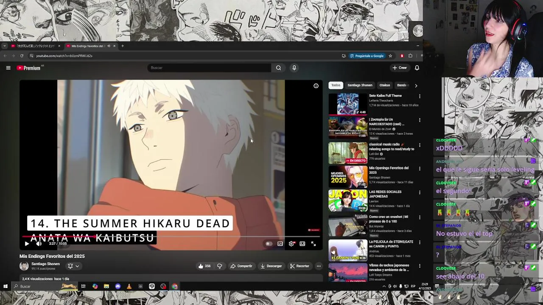Open options for Vibras de techos japoneses
This screenshot has width=543, height=305.
point(420,266)
